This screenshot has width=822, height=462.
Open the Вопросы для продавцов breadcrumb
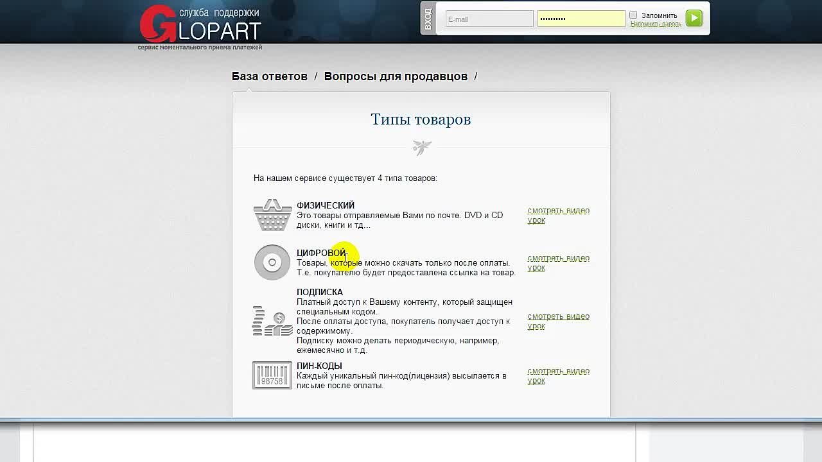click(396, 76)
